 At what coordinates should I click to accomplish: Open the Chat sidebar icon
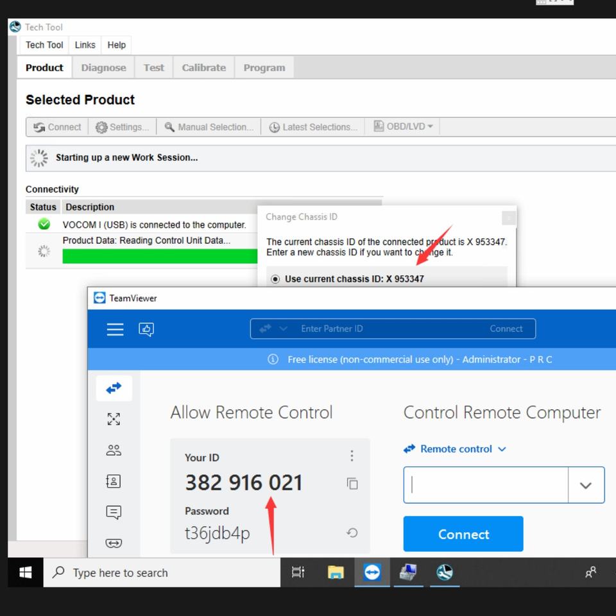(x=114, y=512)
